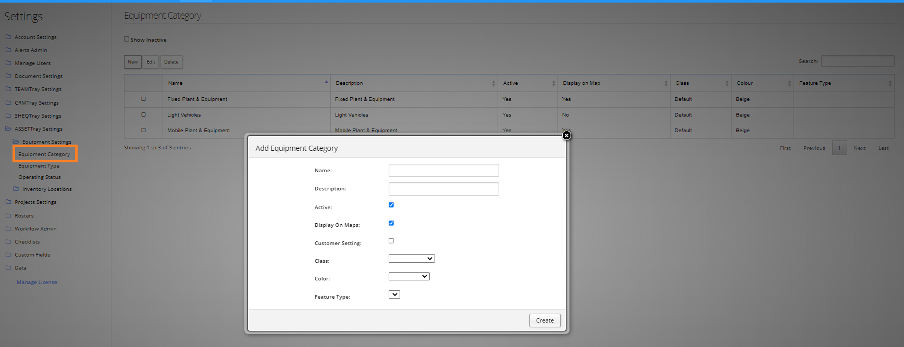Open Account Settings folder icon

8,37
